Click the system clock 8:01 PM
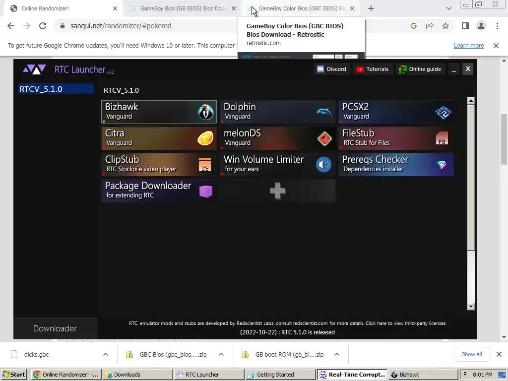Screen dimensions: 508x381 [x=482, y=375]
